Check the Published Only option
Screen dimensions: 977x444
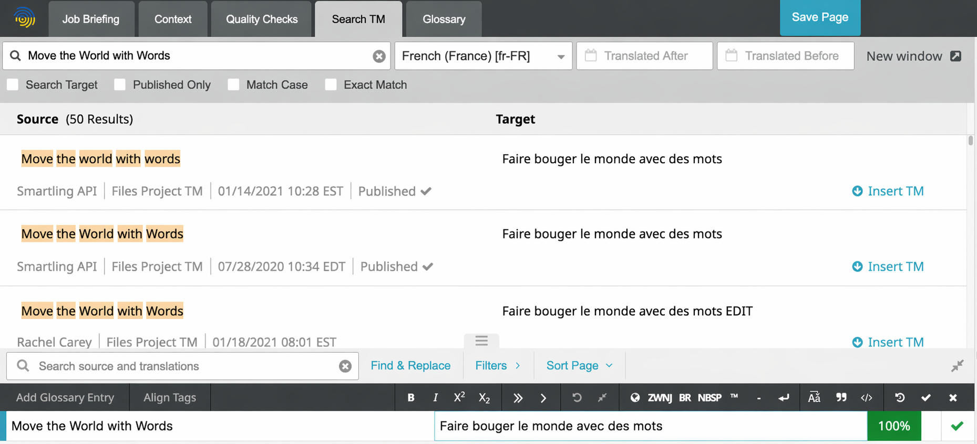120,84
